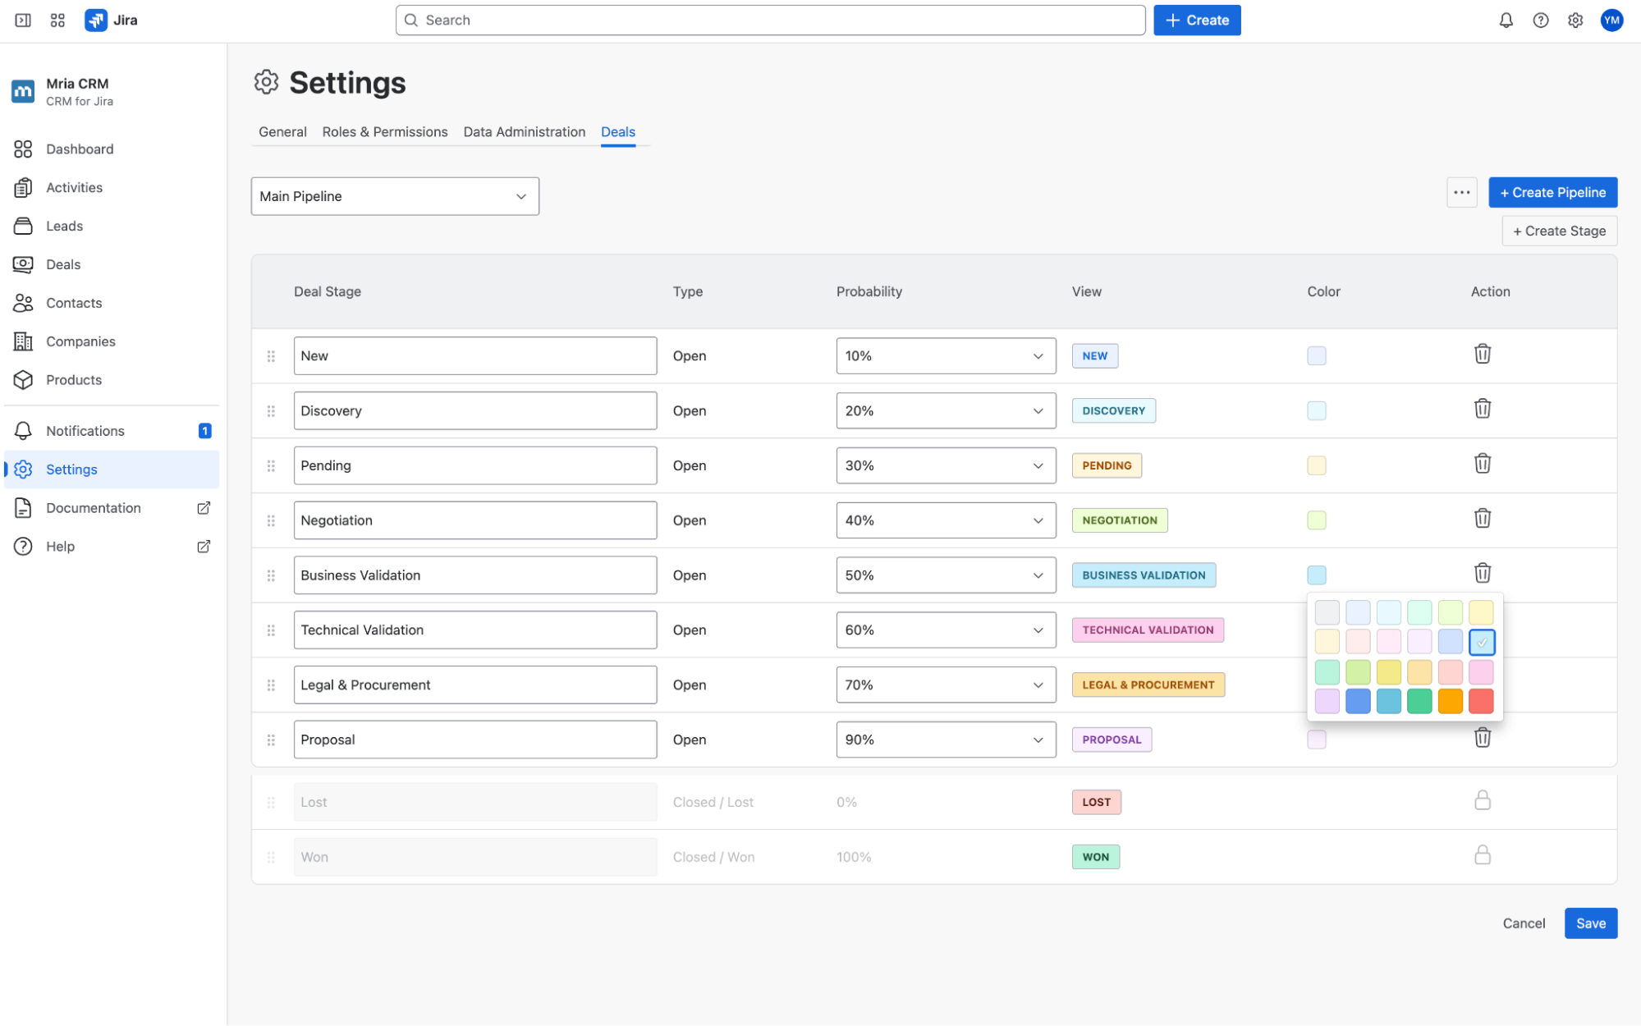Delete the New deal stage
Image resolution: width=1641 pixels, height=1026 pixels.
click(1482, 355)
